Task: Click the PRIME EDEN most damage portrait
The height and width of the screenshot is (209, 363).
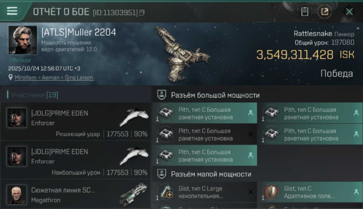Action: pyautogui.click(x=17, y=156)
